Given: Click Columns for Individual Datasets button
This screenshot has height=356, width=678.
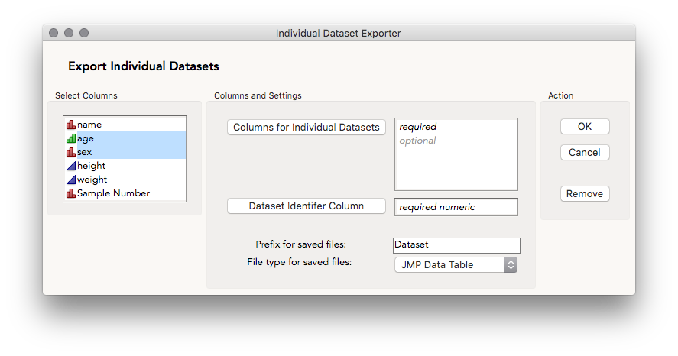Looking at the screenshot, I should [307, 128].
